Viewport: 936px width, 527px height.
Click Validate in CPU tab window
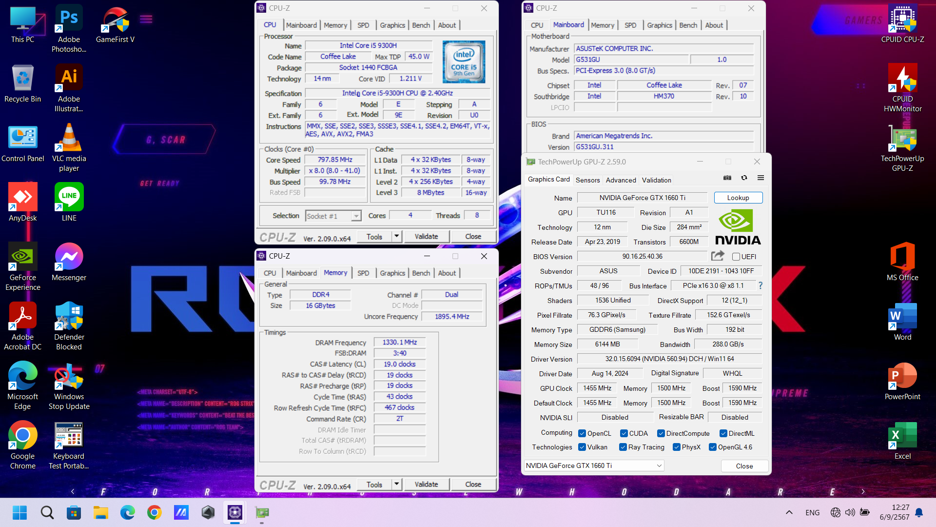(426, 236)
